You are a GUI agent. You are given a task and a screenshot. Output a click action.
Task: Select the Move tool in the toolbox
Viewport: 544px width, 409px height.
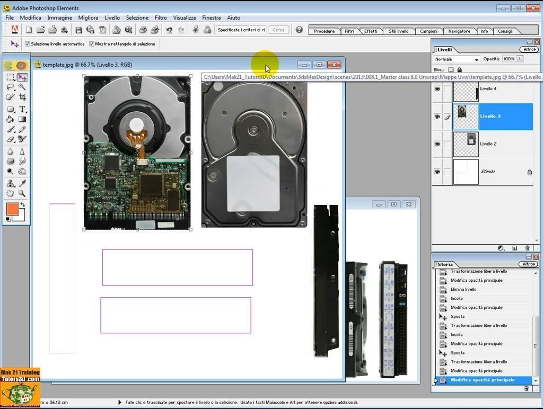pyautogui.click(x=22, y=77)
